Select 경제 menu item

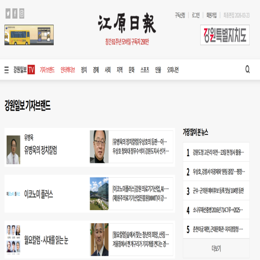point(96,70)
